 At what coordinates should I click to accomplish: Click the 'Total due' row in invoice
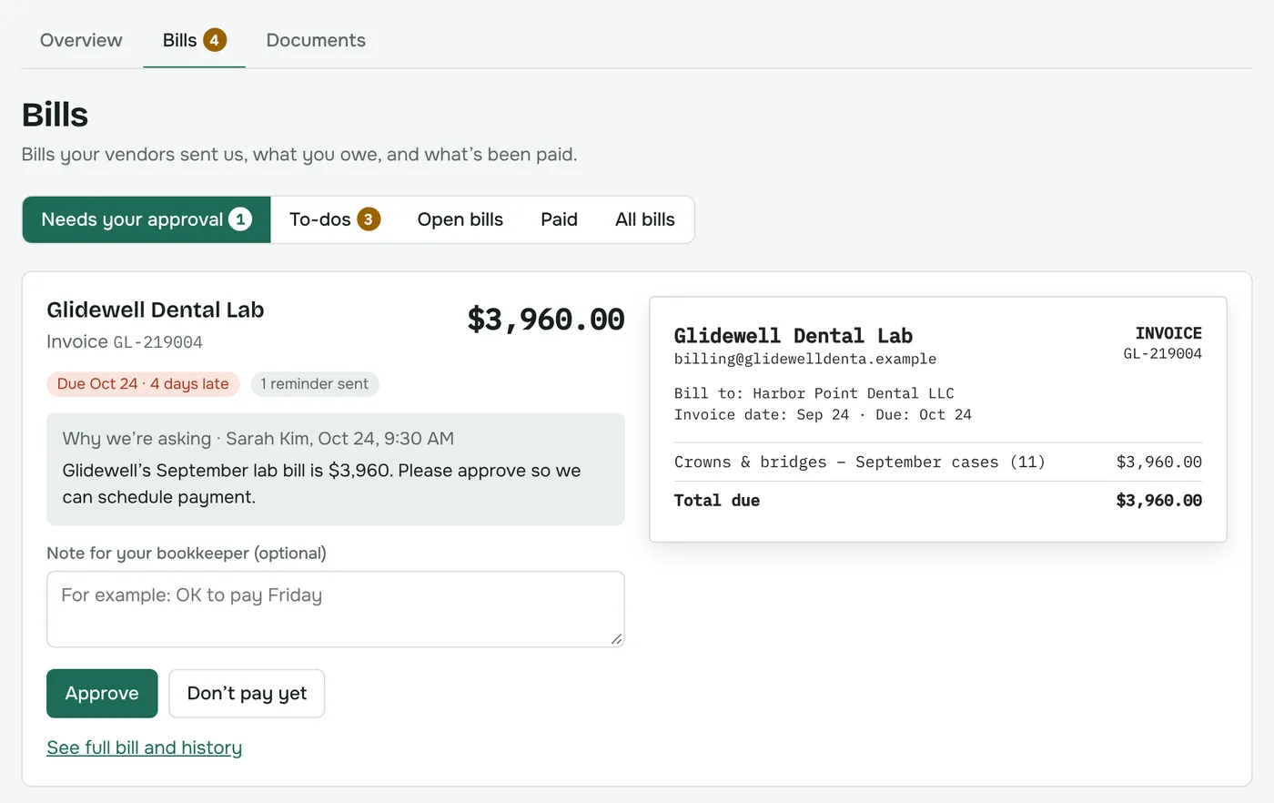pyautogui.click(x=938, y=501)
